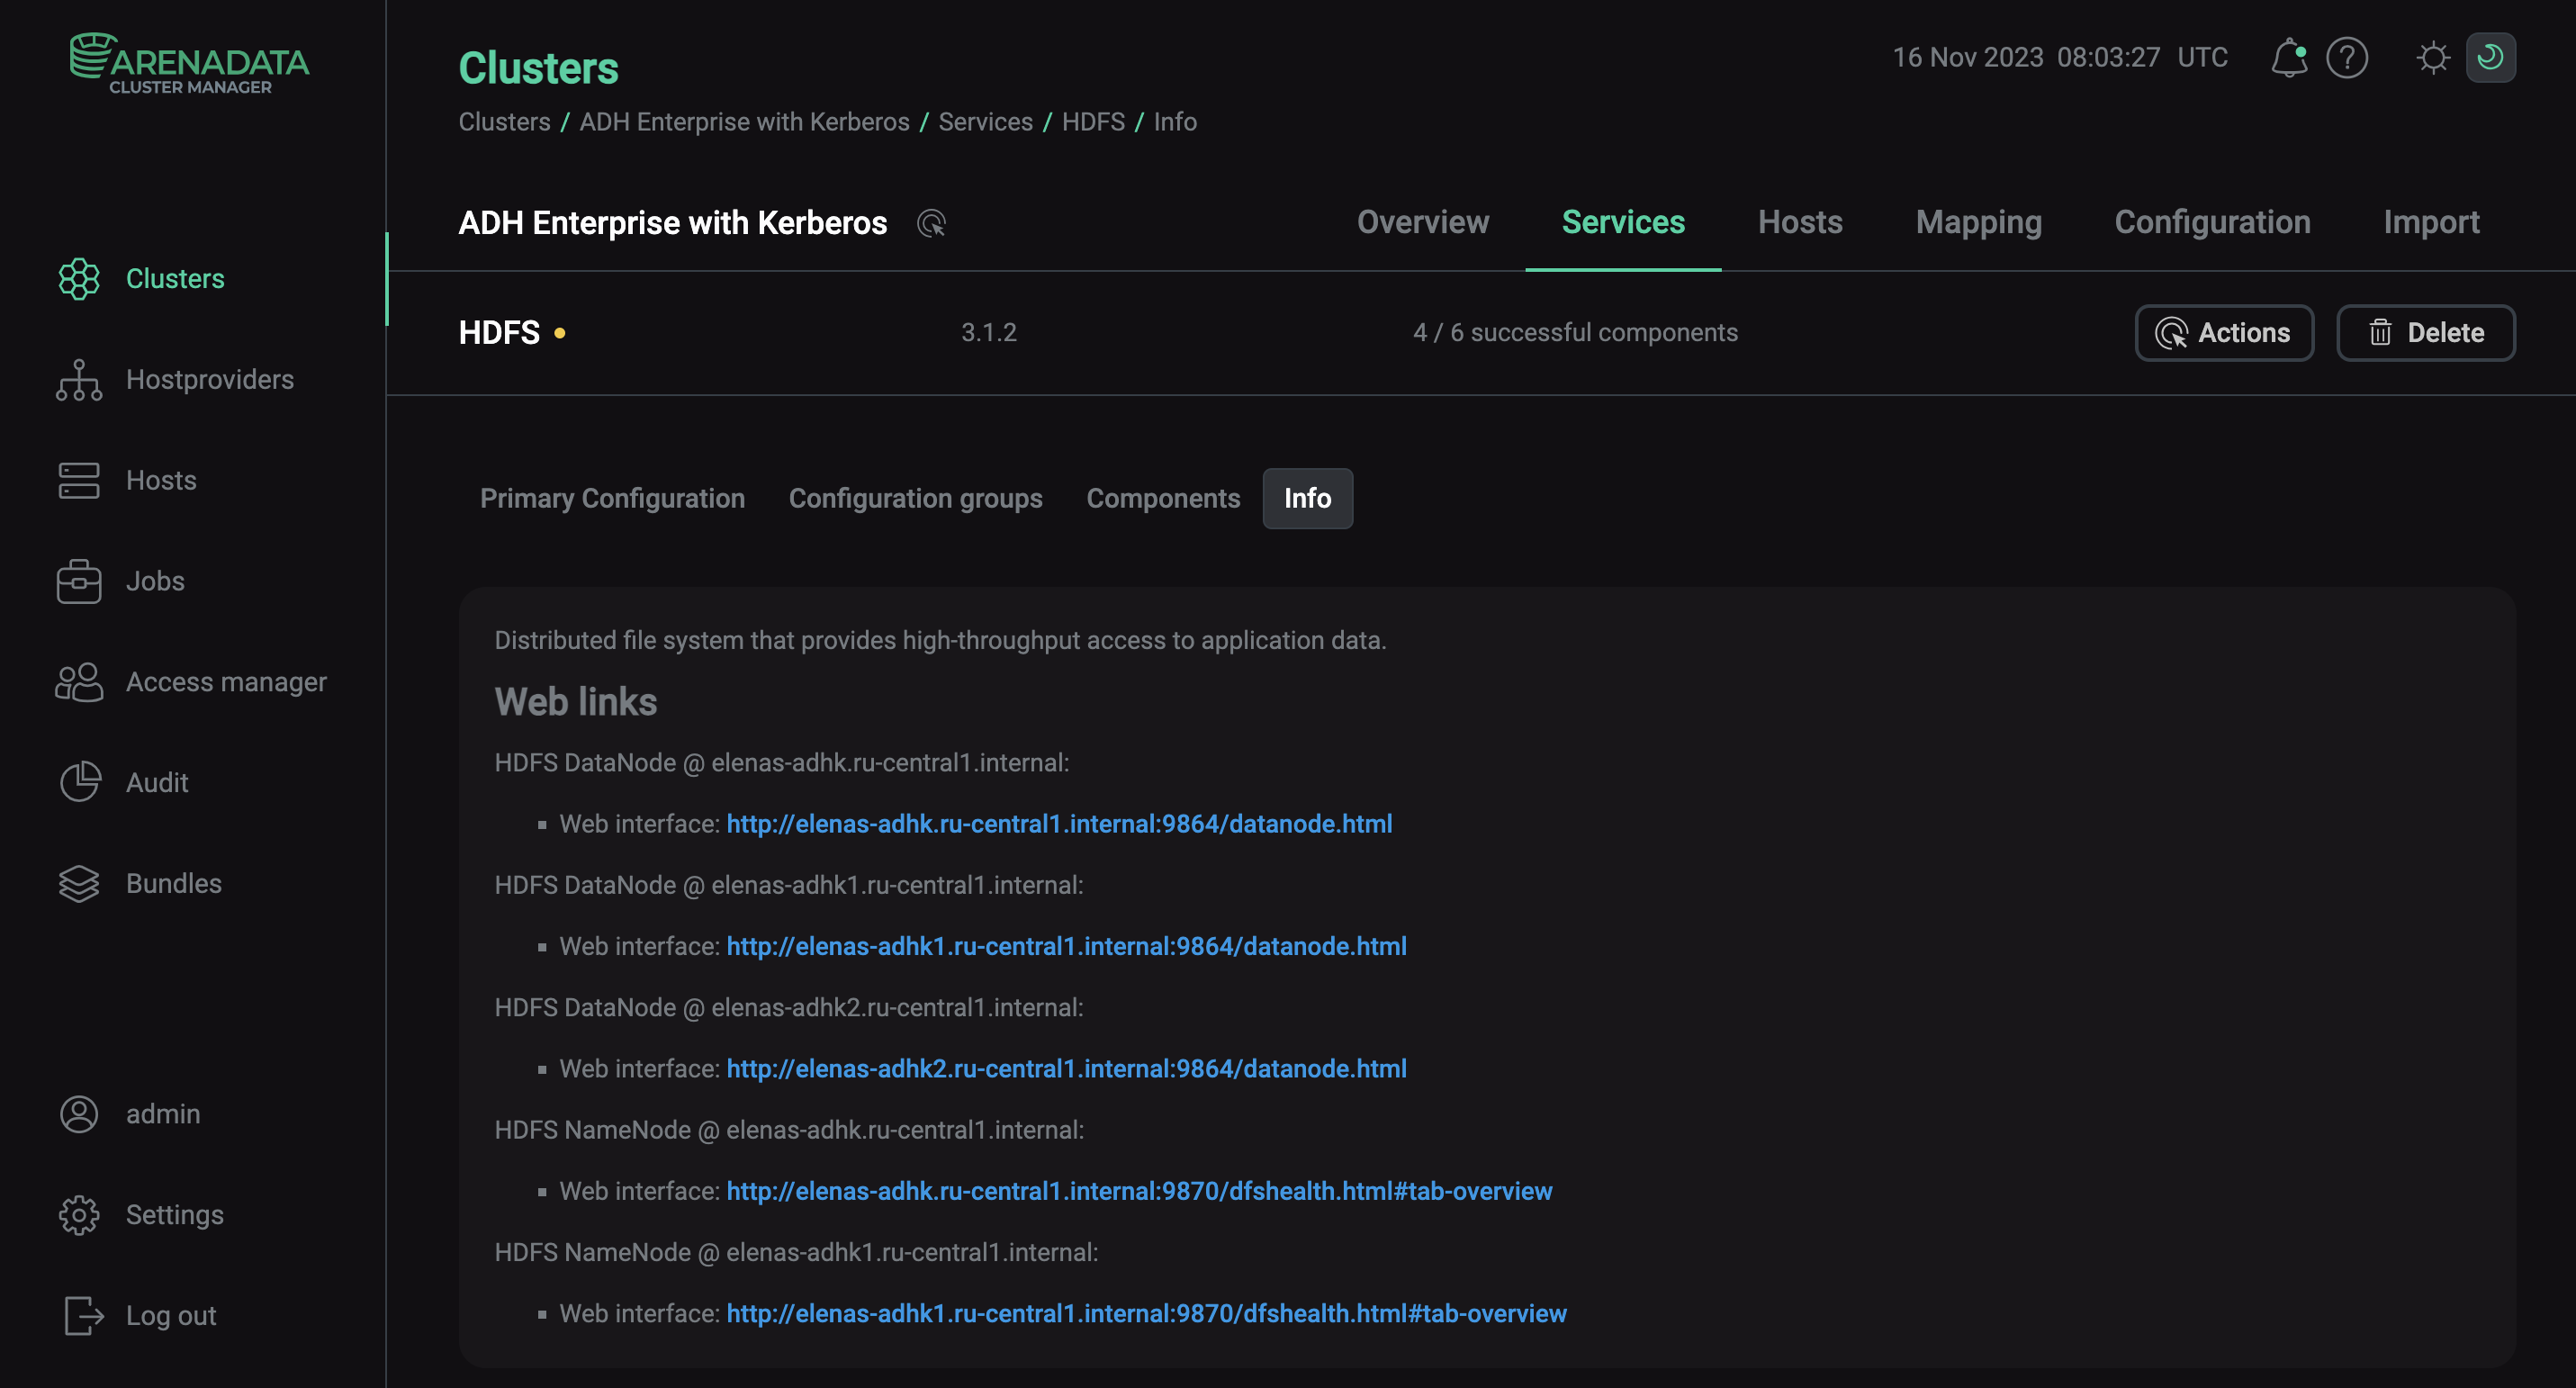Click the date '16 Nov 2023'
The width and height of the screenshot is (2576, 1388).
point(1968,57)
